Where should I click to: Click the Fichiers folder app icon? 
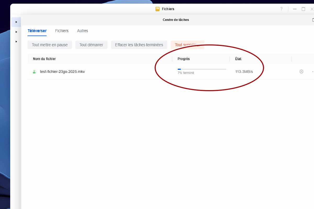tap(158, 9)
